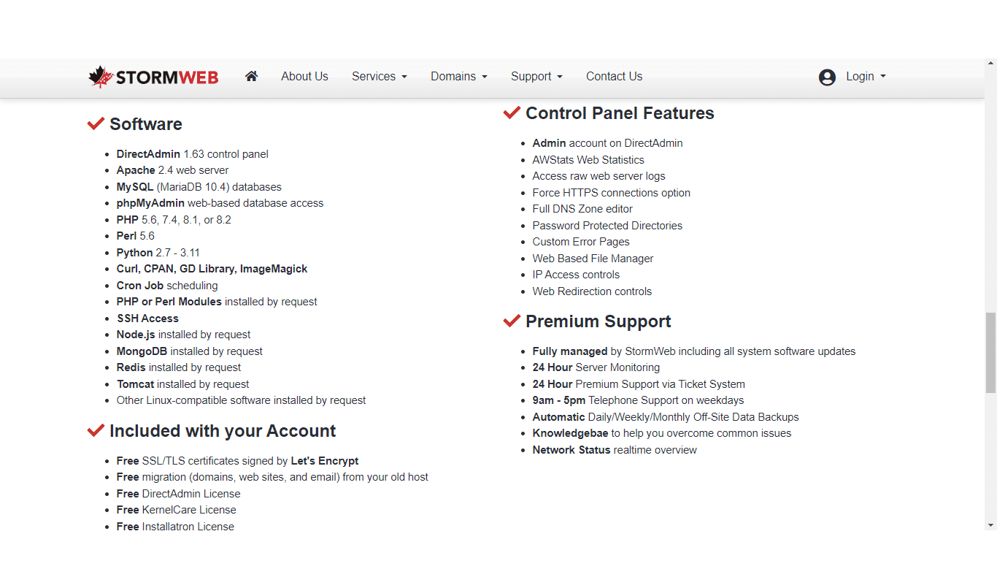Click the user avatar icon beside Login
The width and height of the screenshot is (997, 561).
pyautogui.click(x=827, y=77)
